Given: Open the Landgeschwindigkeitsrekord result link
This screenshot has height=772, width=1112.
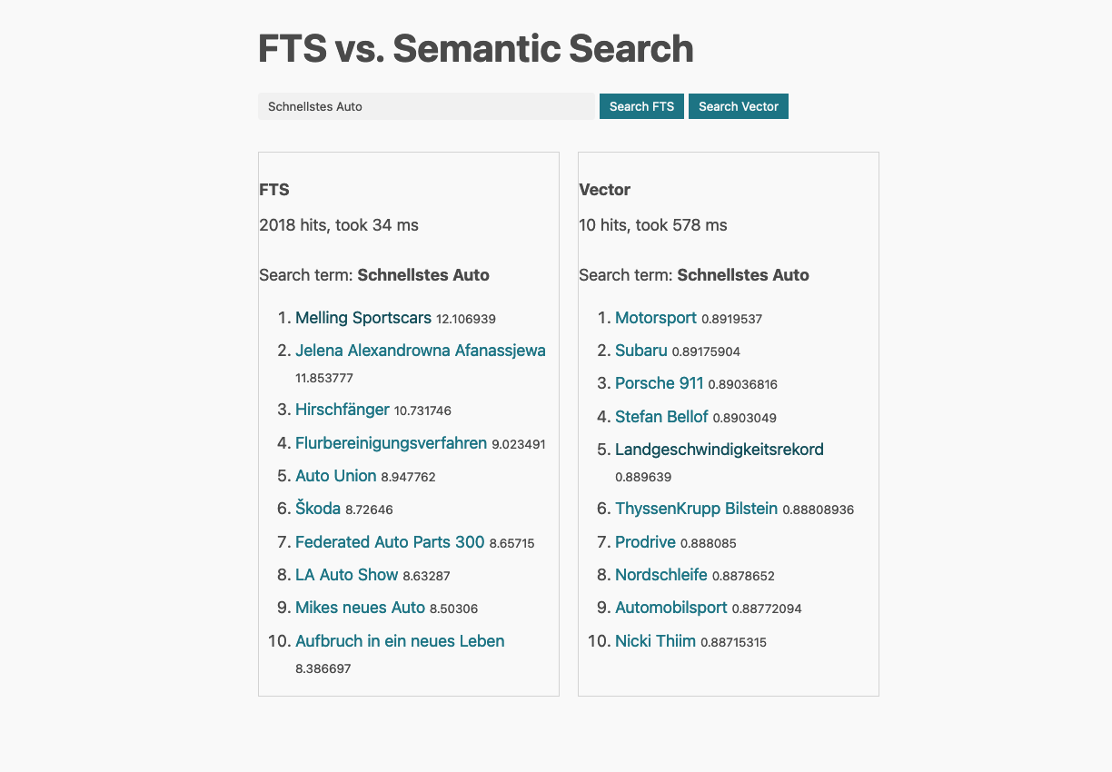Looking at the screenshot, I should tap(719, 449).
